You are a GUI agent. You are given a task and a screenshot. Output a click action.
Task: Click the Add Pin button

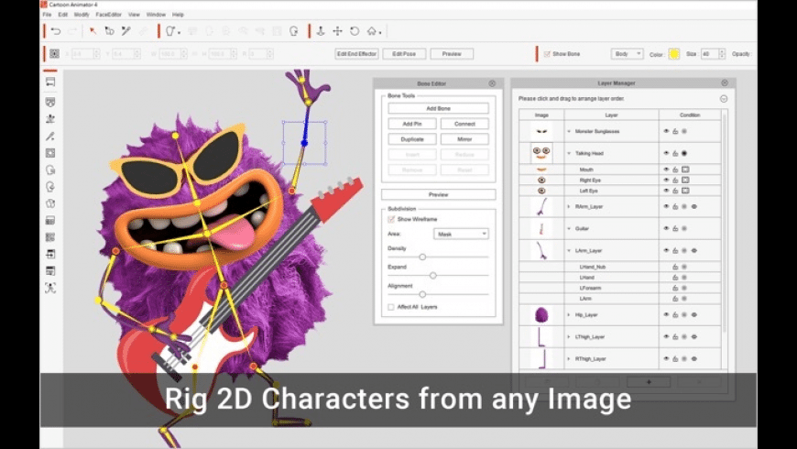coord(412,124)
